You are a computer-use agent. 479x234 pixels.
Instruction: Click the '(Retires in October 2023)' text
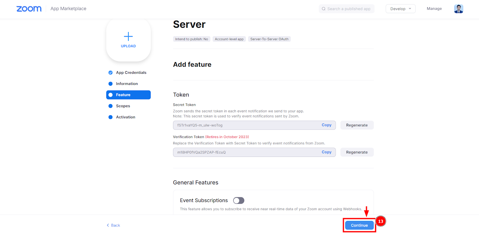point(227,137)
